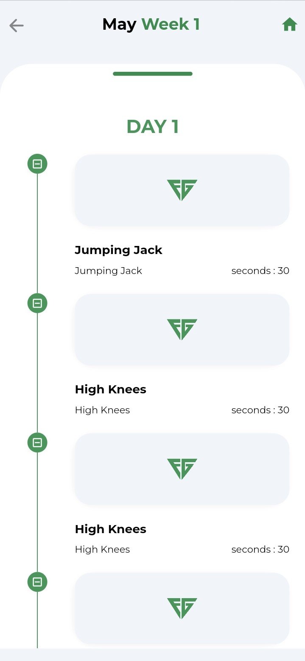305x661 pixels.
Task: Collapse the second High Knees timeline marker
Action: pos(37,443)
